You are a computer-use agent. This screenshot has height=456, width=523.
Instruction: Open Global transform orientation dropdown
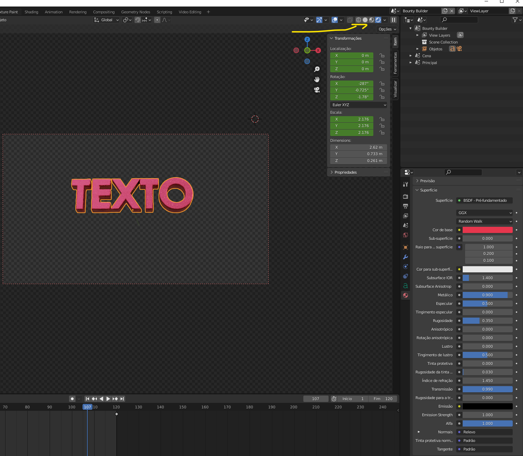coord(107,20)
